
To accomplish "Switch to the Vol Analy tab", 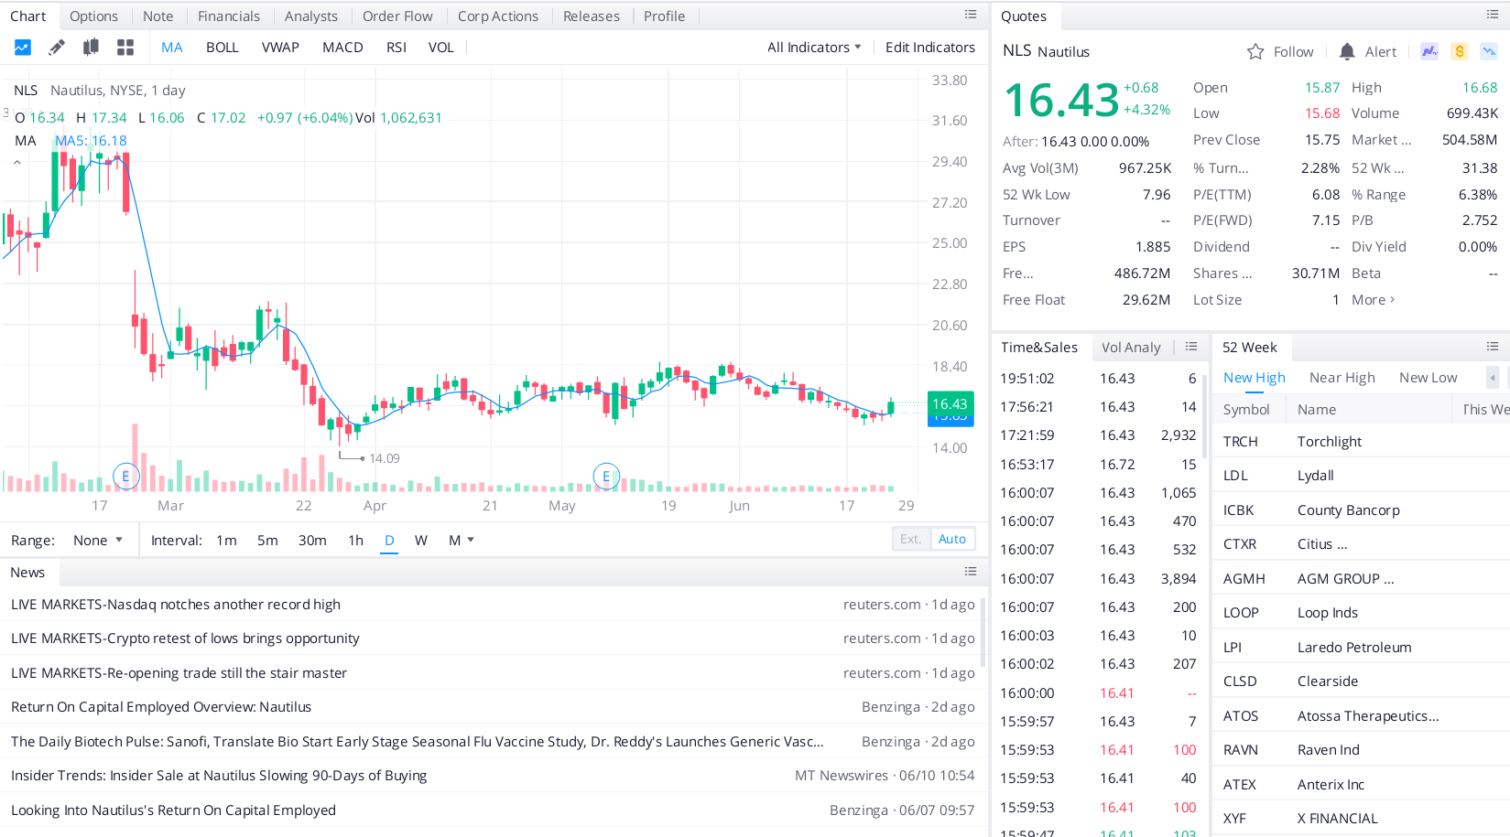I will coord(1131,348).
